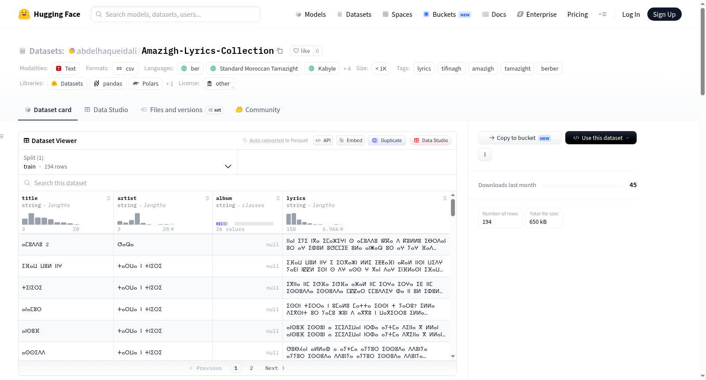Screen dimensions: 706x380
Task: Select the pandas library tag
Action: (108, 83)
